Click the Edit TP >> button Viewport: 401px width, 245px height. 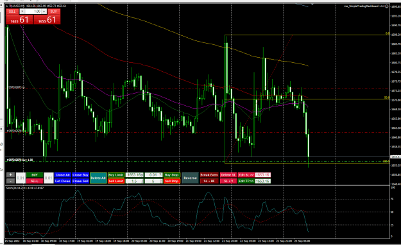[x=246, y=181]
